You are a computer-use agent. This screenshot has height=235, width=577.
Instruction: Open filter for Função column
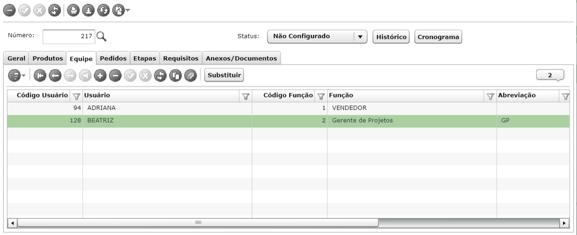(x=490, y=96)
